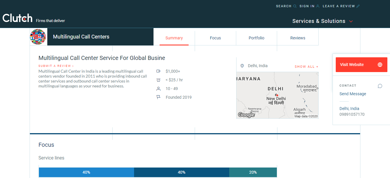Click the 10 - 49 employees text
The height and width of the screenshot is (178, 390).
(x=172, y=89)
